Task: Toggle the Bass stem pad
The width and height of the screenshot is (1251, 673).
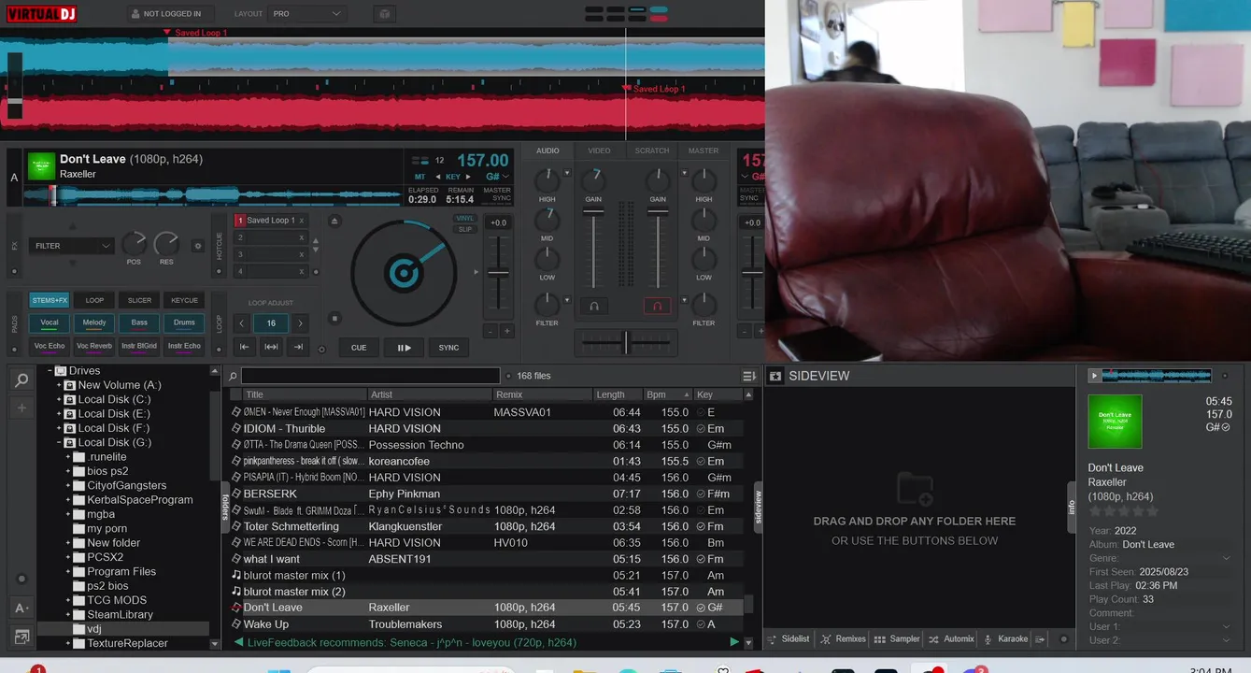Action: pos(139,322)
